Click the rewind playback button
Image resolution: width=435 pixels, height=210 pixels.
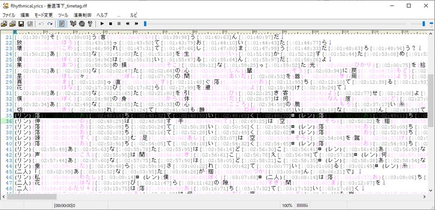128,24
